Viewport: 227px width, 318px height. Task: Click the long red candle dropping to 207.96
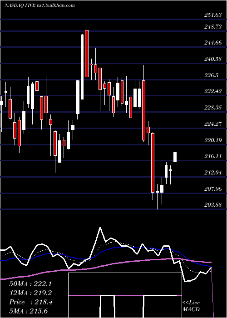pyautogui.click(x=153, y=163)
